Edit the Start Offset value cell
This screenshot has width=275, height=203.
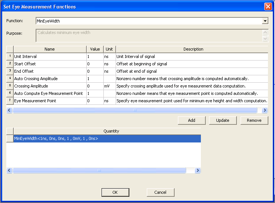point(95,64)
